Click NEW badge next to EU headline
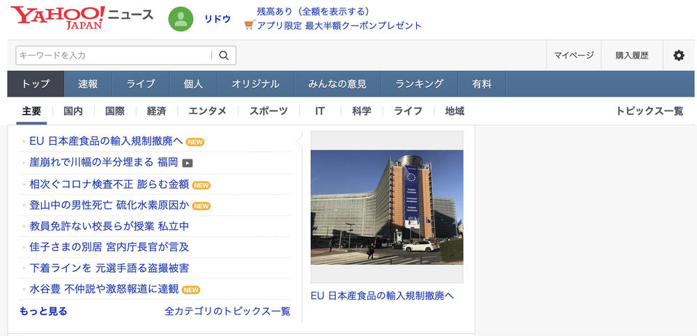 195,142
